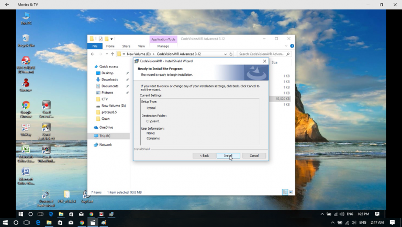This screenshot has width=402, height=227.
Task: Open the File tab in Explorer
Action: click(95, 46)
